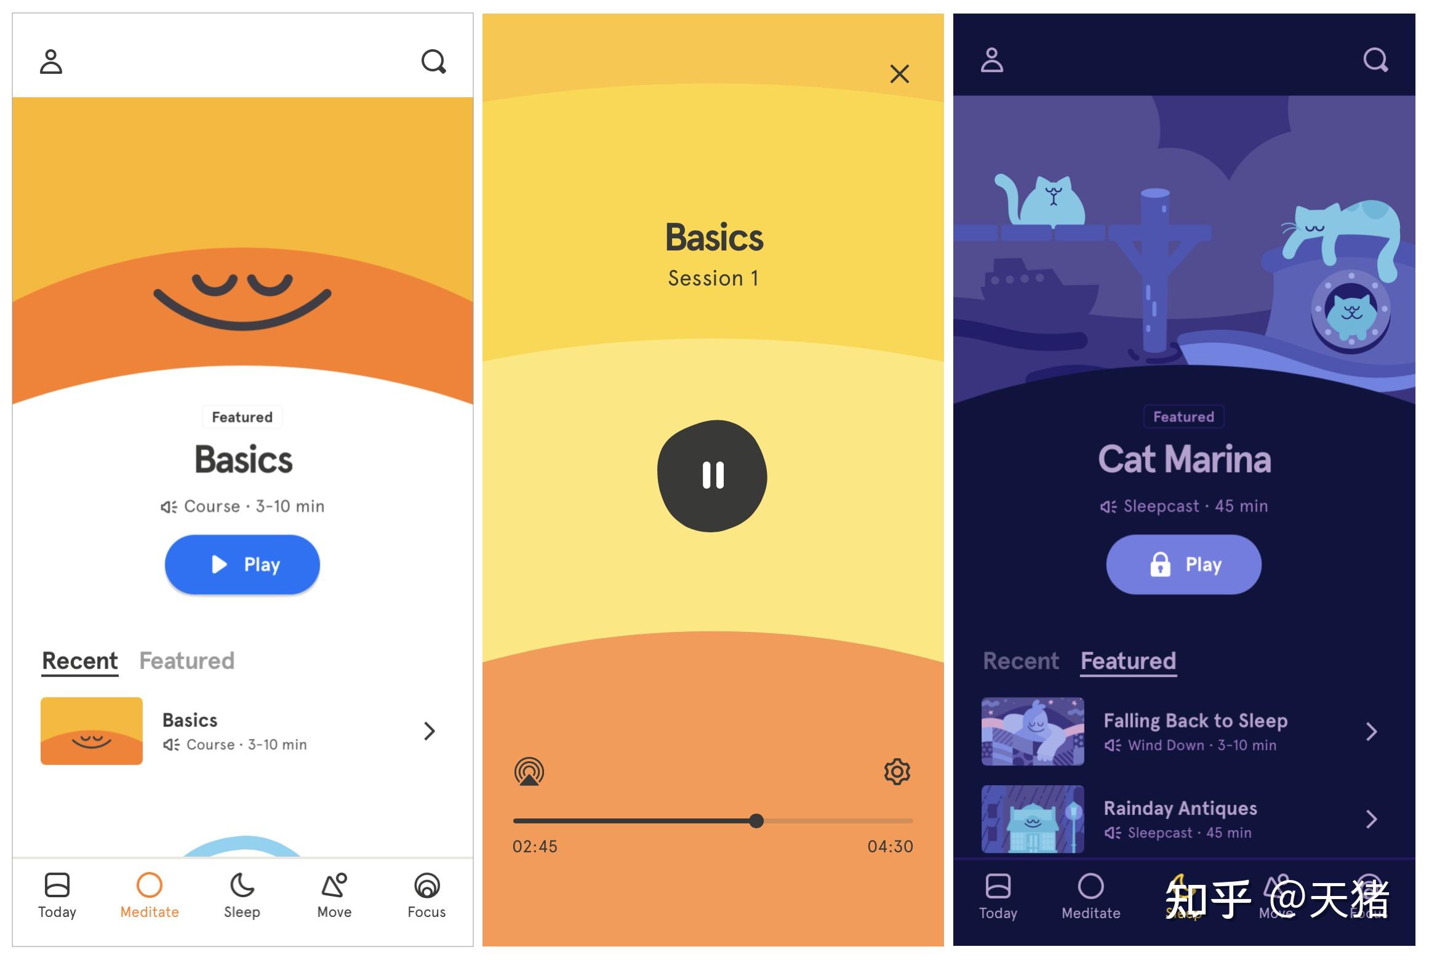This screenshot has width=1429, height=960.
Task: Pause the Basics Session 1 playback
Action: (713, 474)
